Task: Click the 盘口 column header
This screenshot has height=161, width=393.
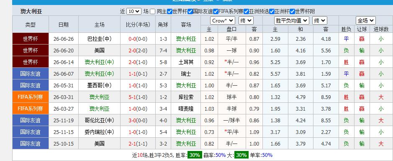Action: [x=231, y=29]
